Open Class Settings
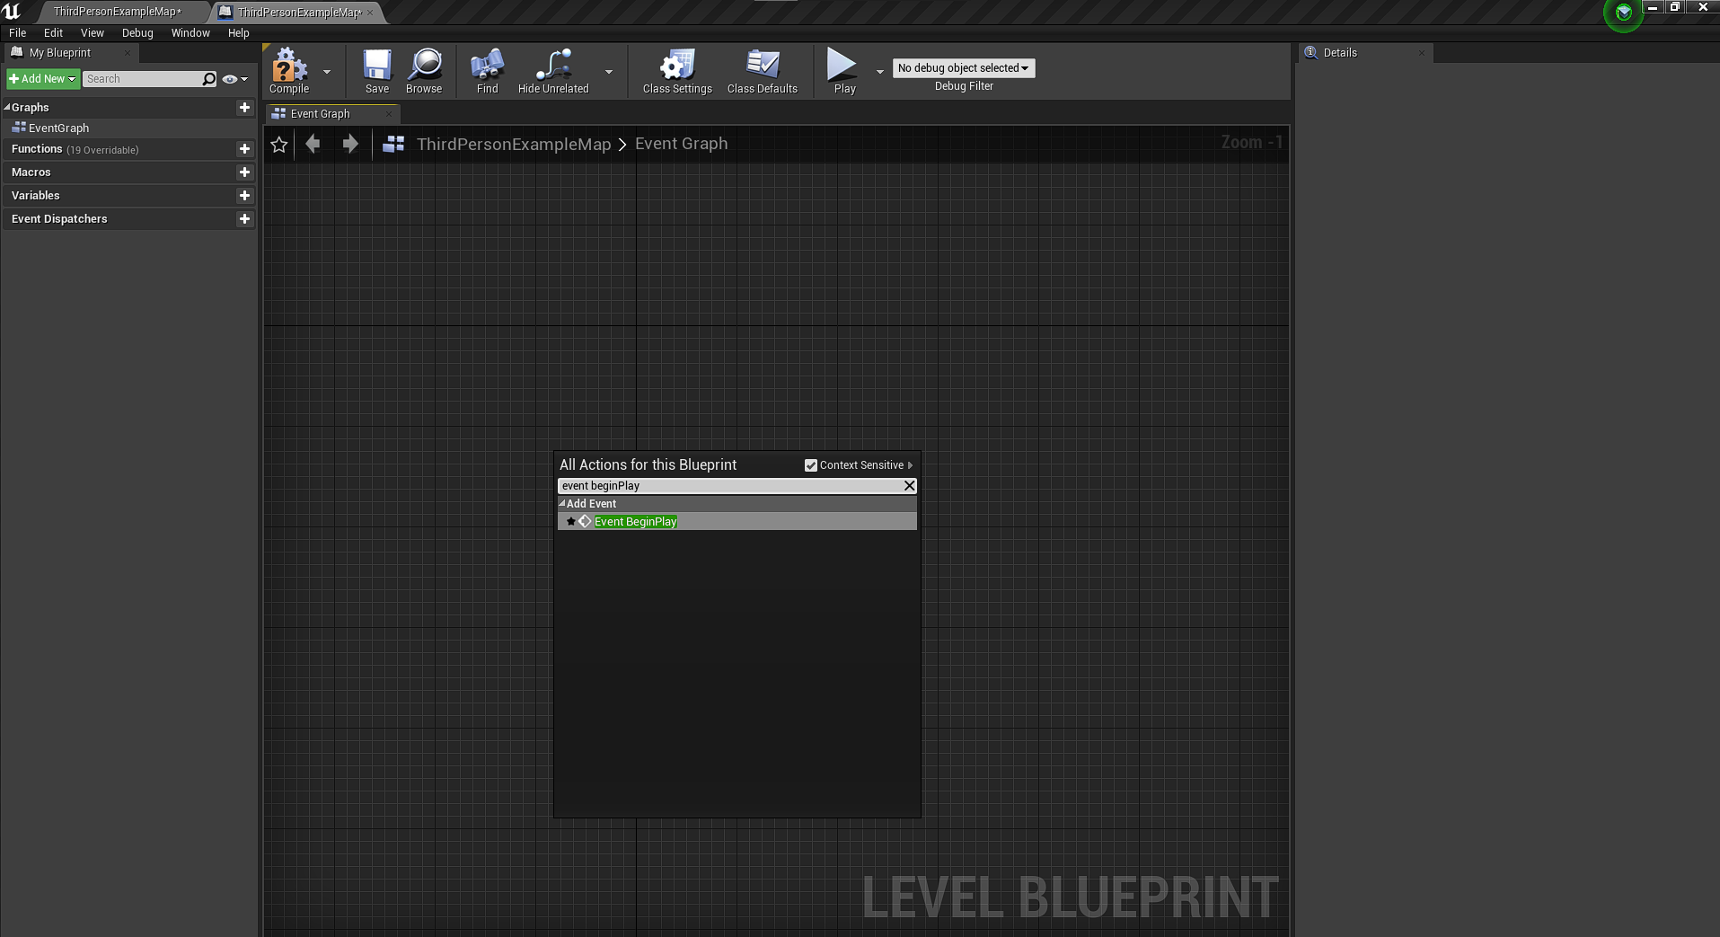Image resolution: width=1720 pixels, height=937 pixels. pos(675,66)
